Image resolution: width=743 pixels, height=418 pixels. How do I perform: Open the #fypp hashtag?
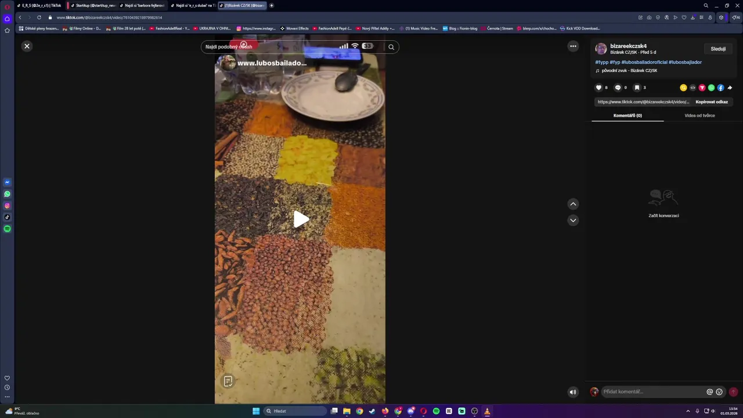pos(601,62)
